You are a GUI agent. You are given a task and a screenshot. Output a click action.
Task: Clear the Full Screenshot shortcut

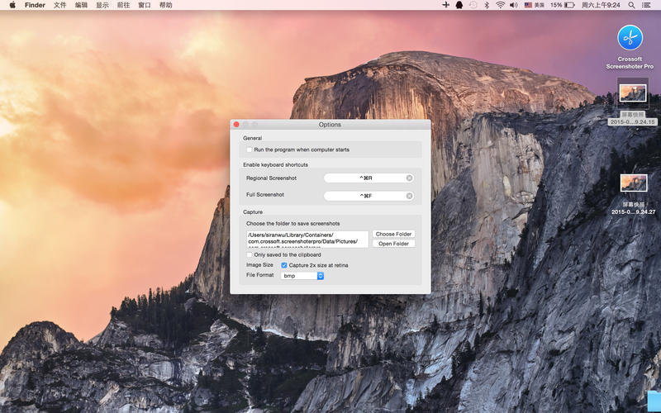[x=409, y=197]
